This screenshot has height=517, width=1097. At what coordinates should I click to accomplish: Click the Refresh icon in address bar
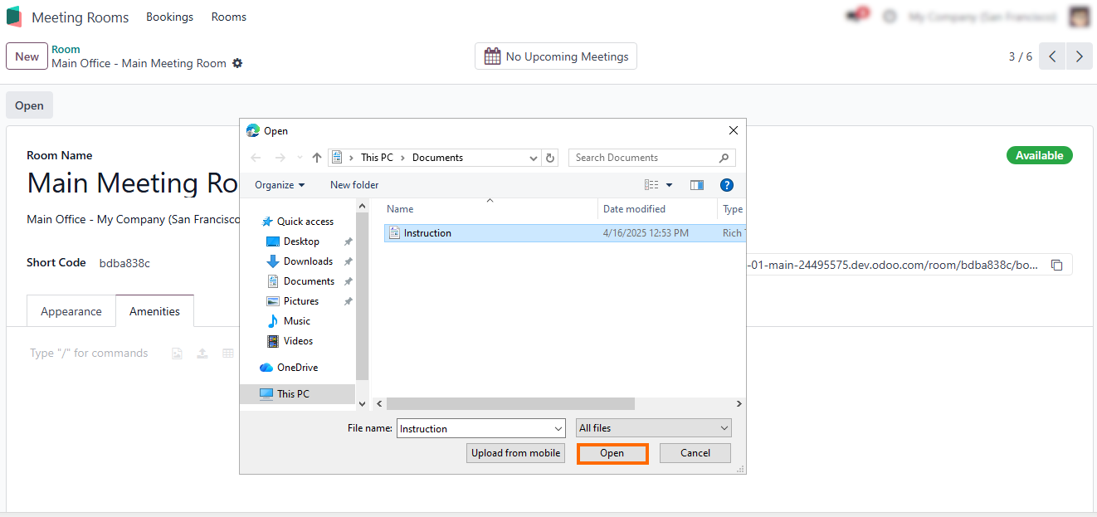coord(551,158)
